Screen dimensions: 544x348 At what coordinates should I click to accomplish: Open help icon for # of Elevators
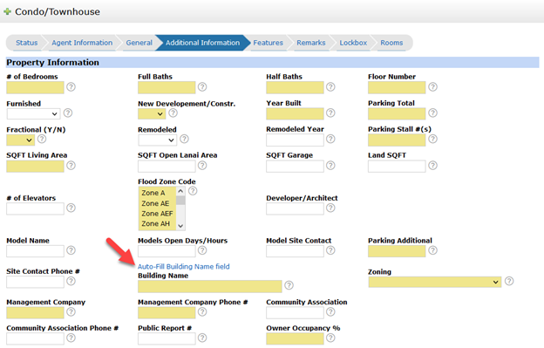tap(71, 208)
